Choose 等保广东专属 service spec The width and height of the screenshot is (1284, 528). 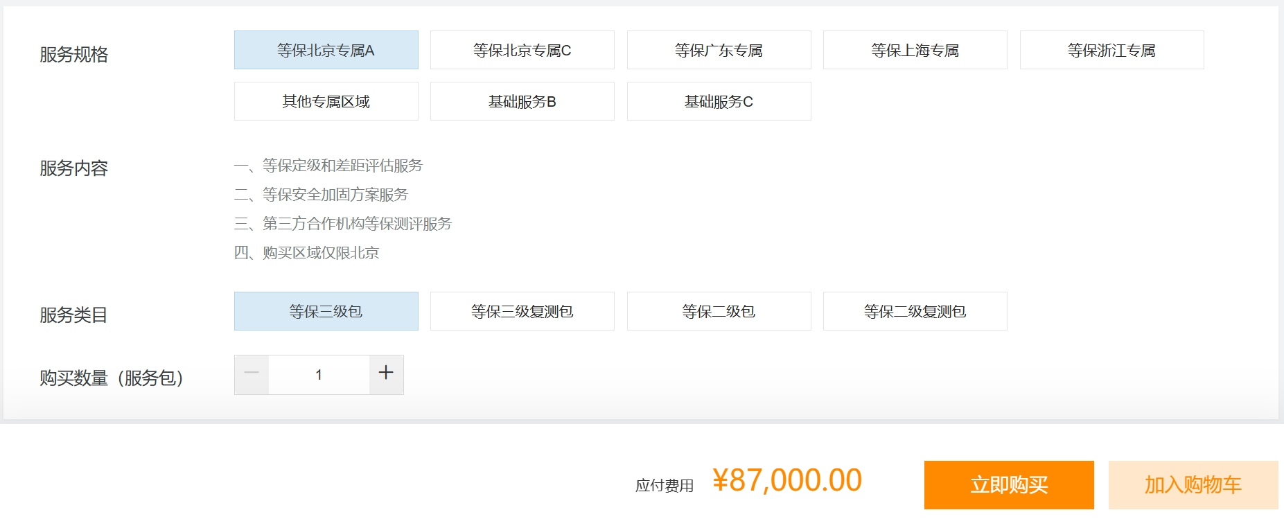[719, 50]
